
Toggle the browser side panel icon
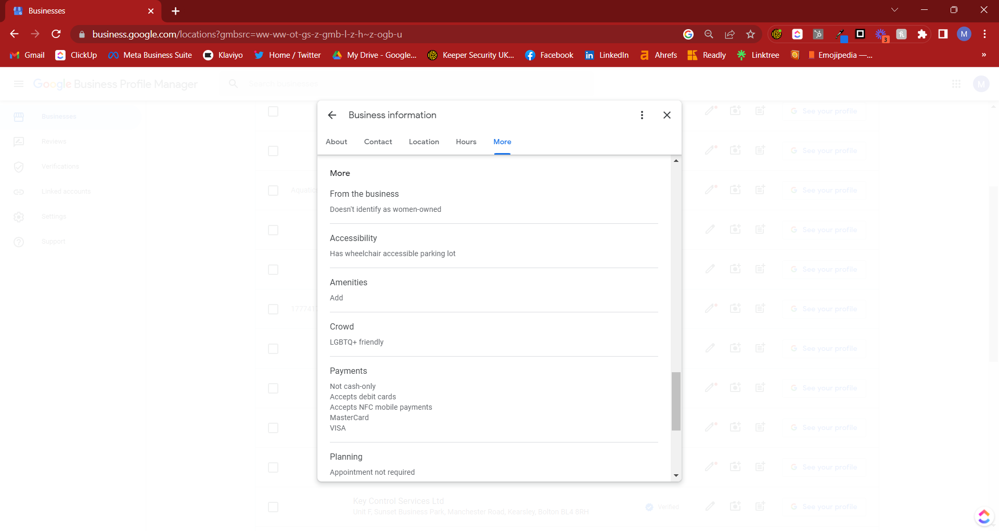coord(943,34)
